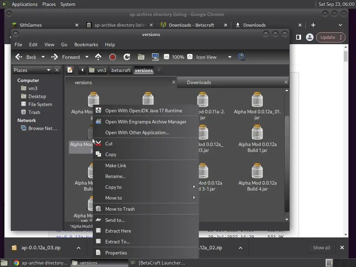Click the red Stop loading icon
Screen dimensions: 356x267
tap(112, 57)
